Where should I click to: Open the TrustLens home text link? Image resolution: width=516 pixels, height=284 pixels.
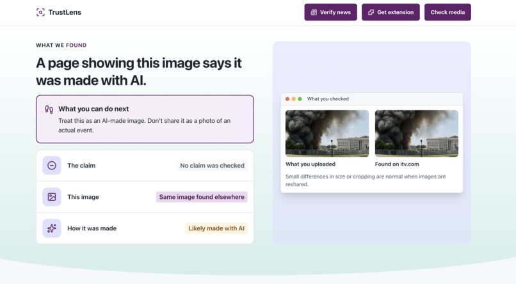tap(65, 13)
